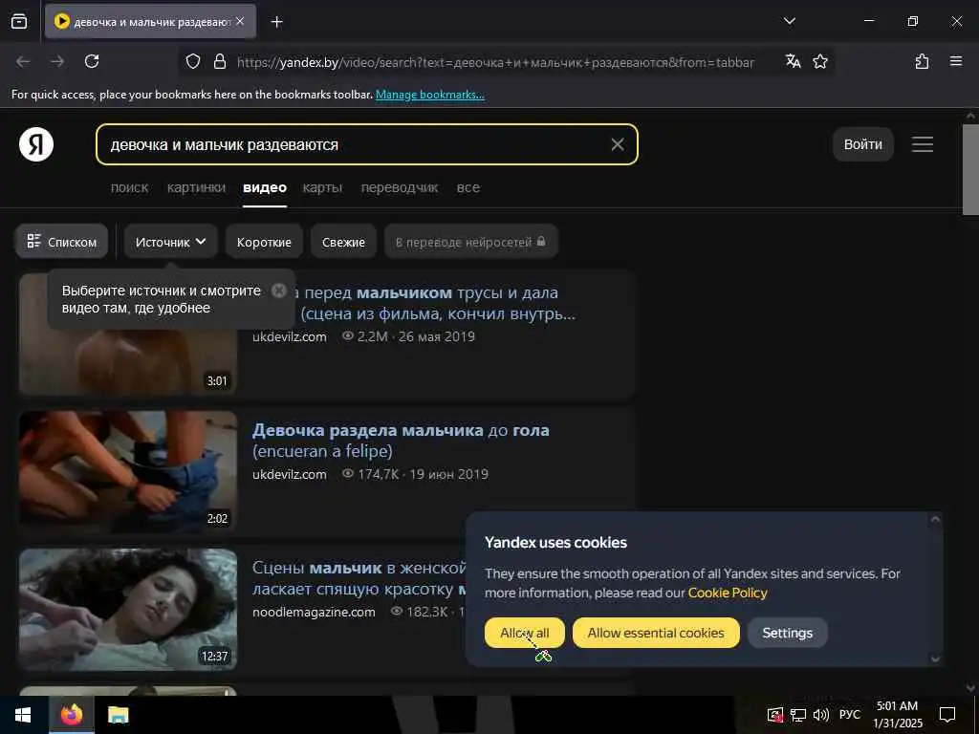This screenshot has width=979, height=734.
Task: Enable the Короткие filter
Action: point(264,242)
